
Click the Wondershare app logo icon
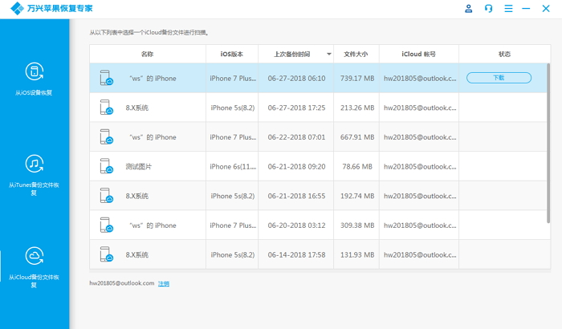[x=14, y=9]
